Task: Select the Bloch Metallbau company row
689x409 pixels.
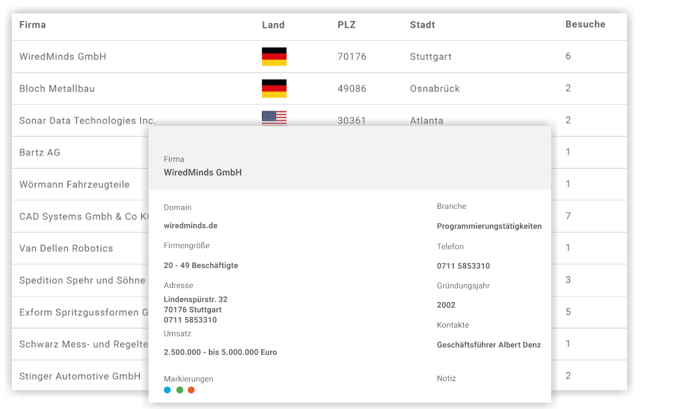Action: (x=57, y=89)
